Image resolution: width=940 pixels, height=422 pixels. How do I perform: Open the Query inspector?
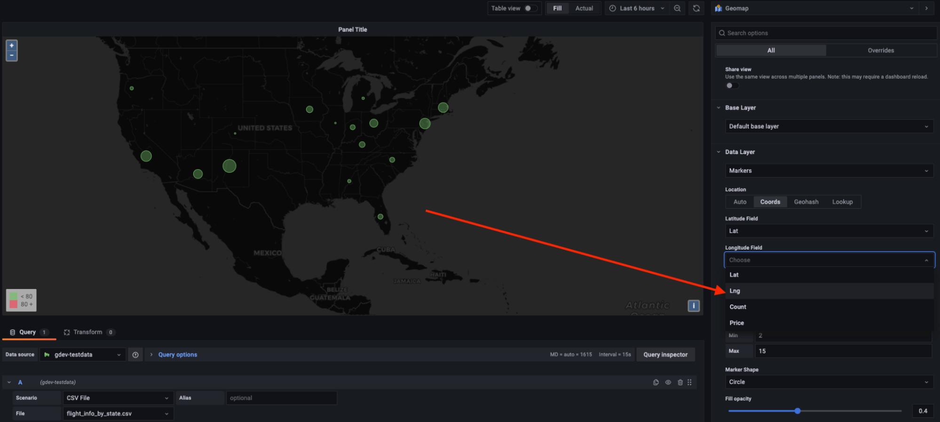point(665,355)
